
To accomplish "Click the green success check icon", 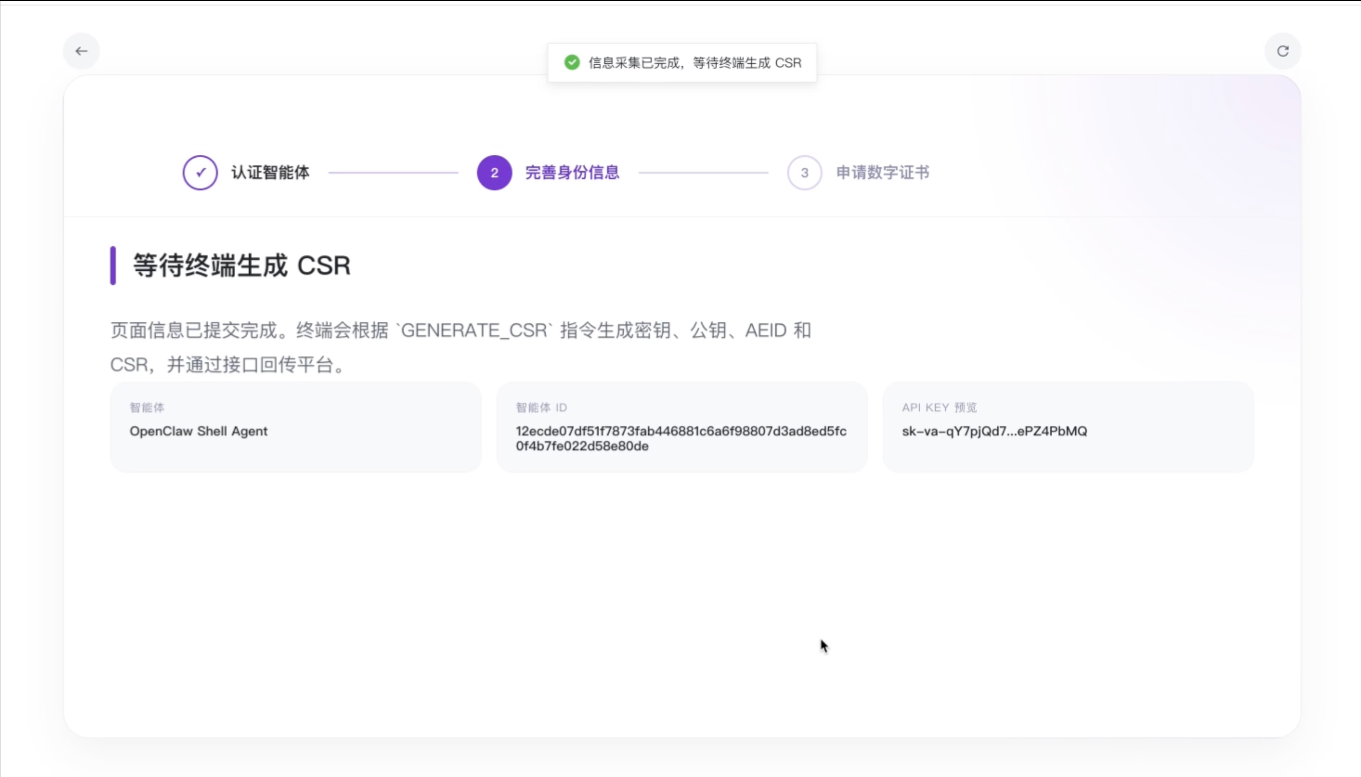I will [x=572, y=62].
